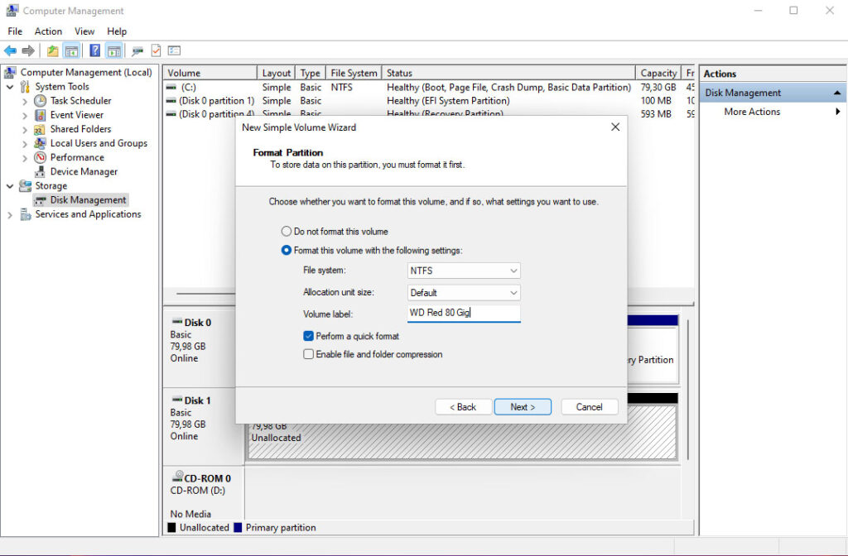This screenshot has width=848, height=556.
Task: Maximize the Computer Management window
Action: [793, 10]
